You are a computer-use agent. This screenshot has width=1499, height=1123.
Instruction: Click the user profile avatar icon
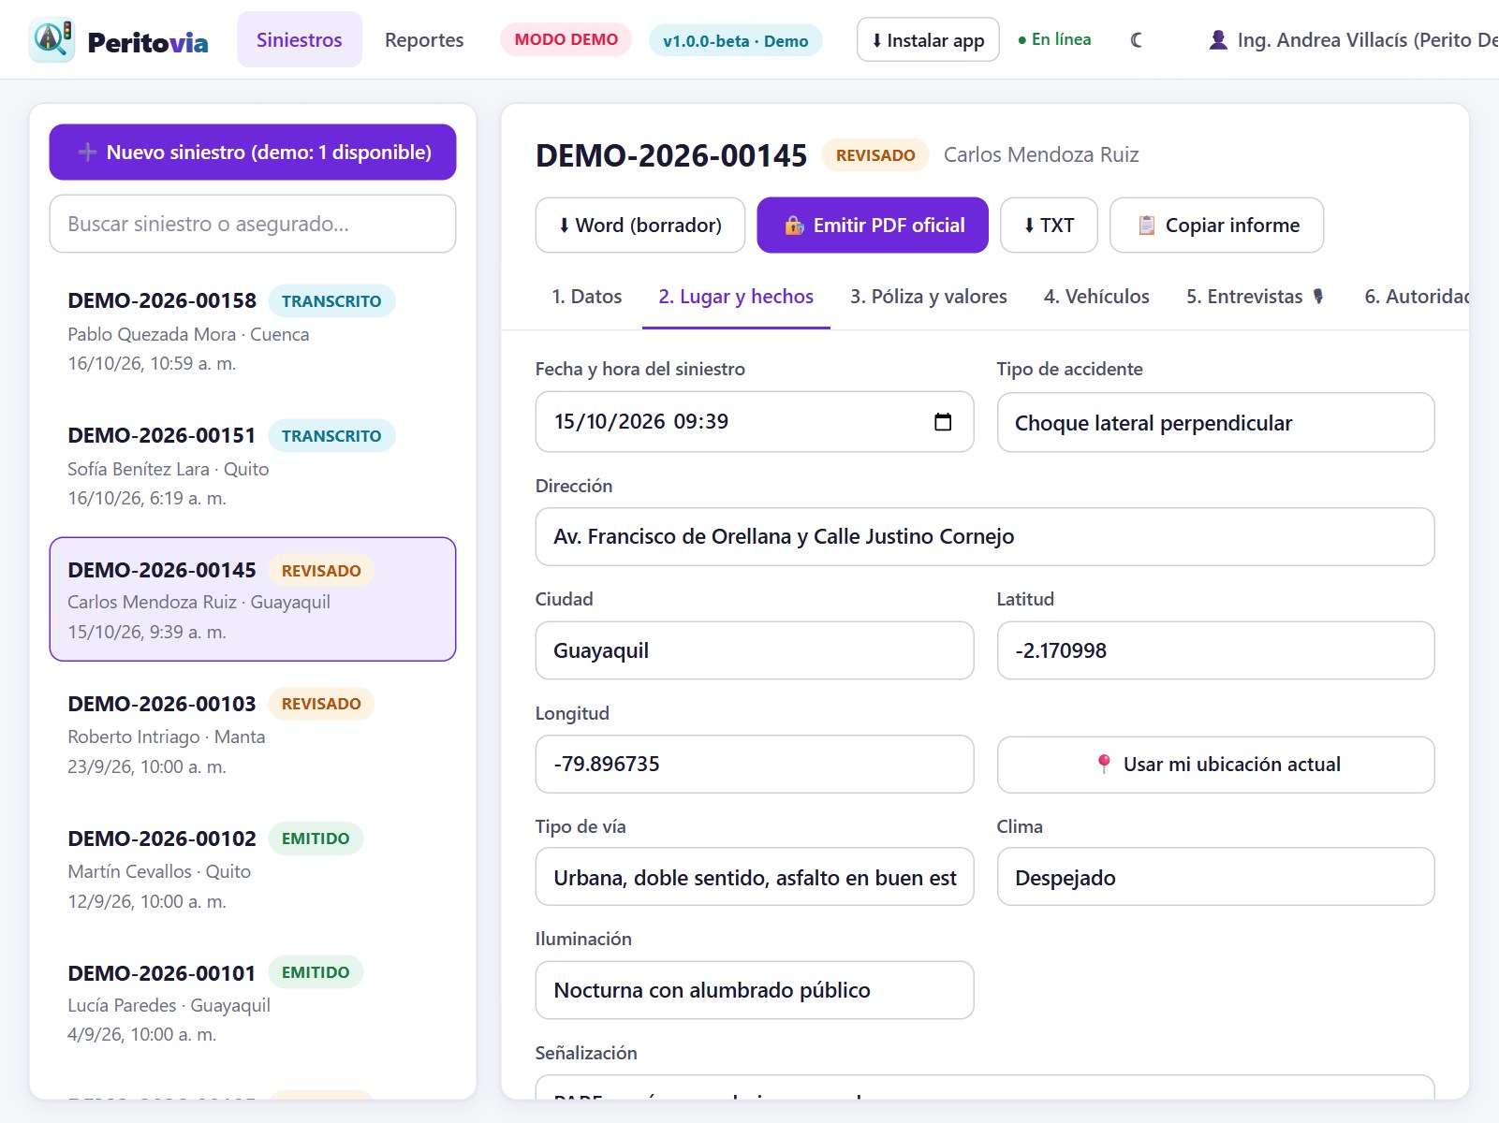pyautogui.click(x=1218, y=40)
